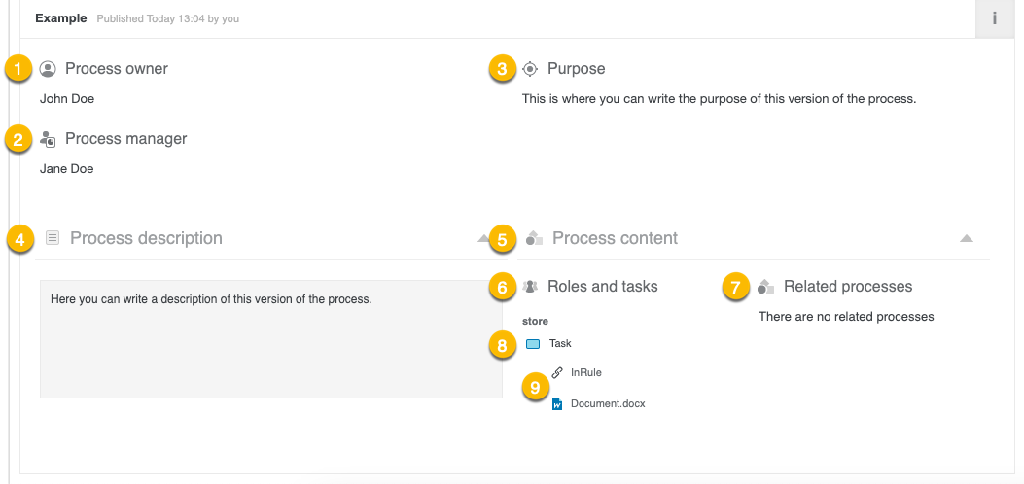Open the info panel button

pyautogui.click(x=994, y=18)
